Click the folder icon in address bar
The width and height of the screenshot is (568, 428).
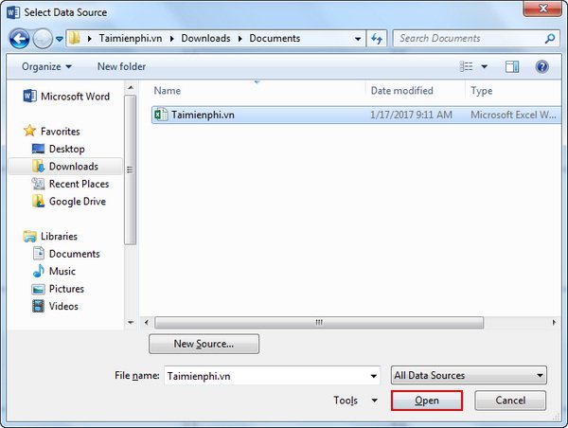pos(75,38)
